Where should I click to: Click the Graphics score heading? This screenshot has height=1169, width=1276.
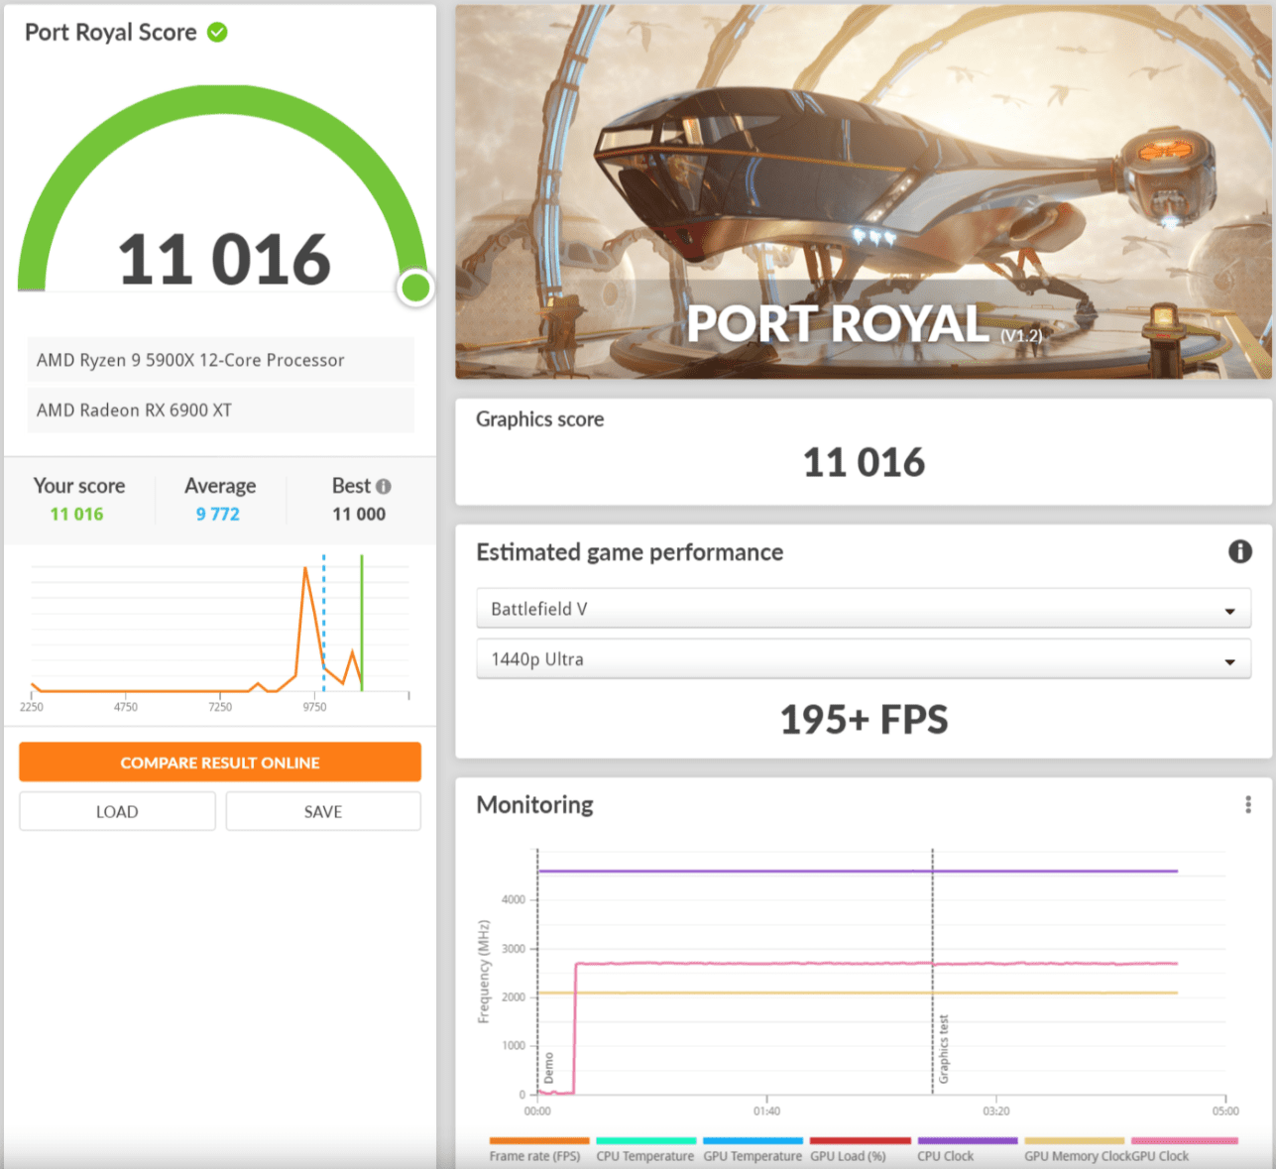point(540,419)
